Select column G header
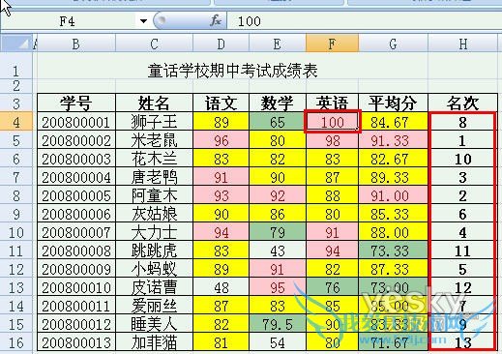Viewport: 502px width, 354px height. tap(393, 44)
